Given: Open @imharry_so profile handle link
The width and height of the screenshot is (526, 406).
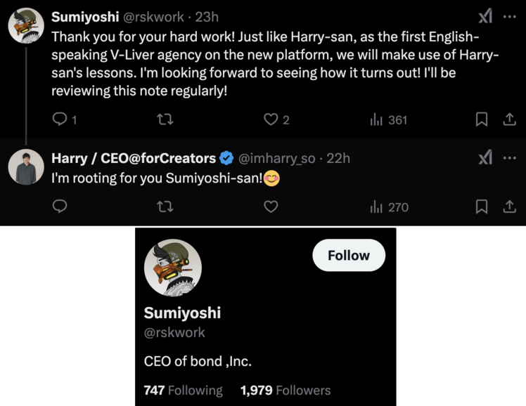Looking at the screenshot, I should 278,159.
